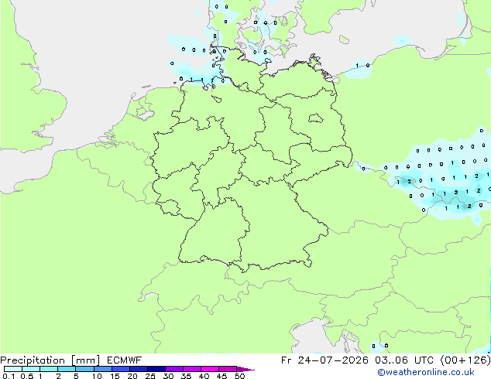Select the legend value '0.5'
Image resolution: width=491 pixels, height=379 pixels.
coord(26,376)
